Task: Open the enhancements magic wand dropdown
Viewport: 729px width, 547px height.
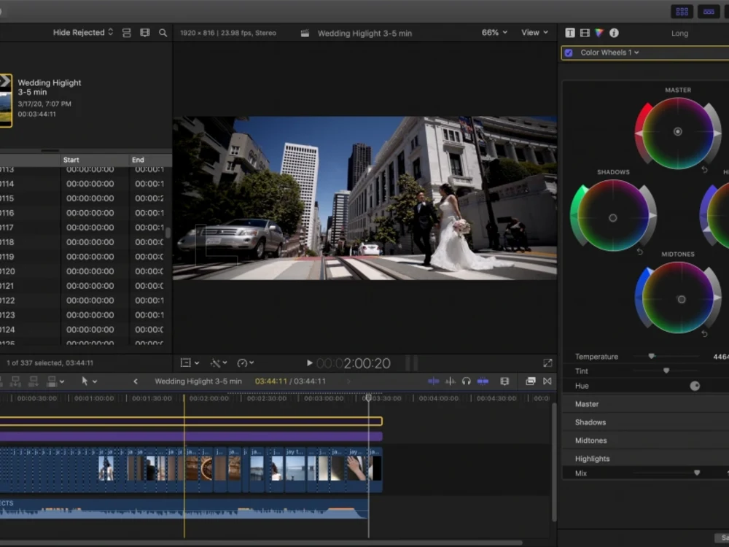Action: (219, 362)
